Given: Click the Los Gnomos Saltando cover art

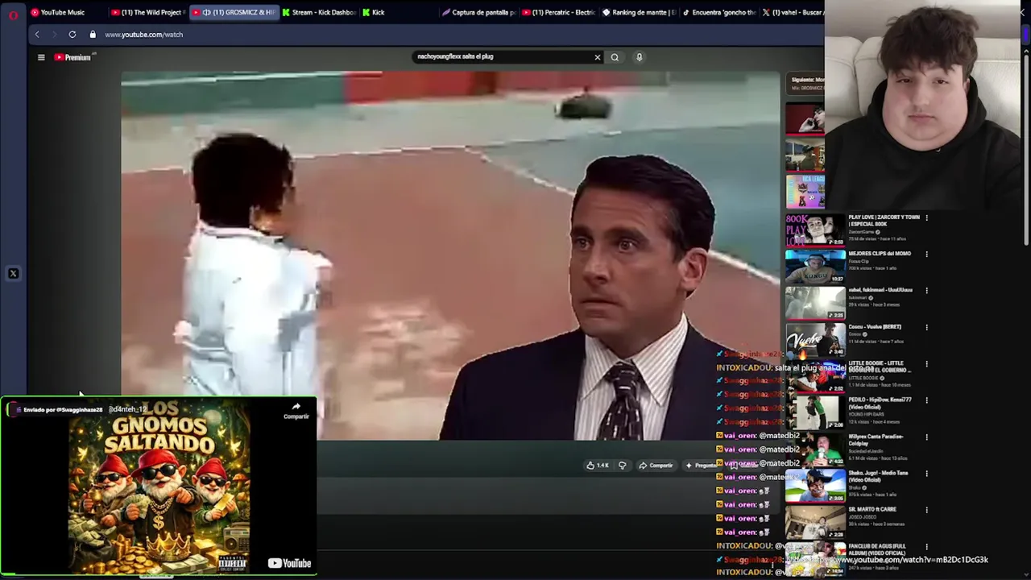Looking at the screenshot, I should [x=159, y=488].
